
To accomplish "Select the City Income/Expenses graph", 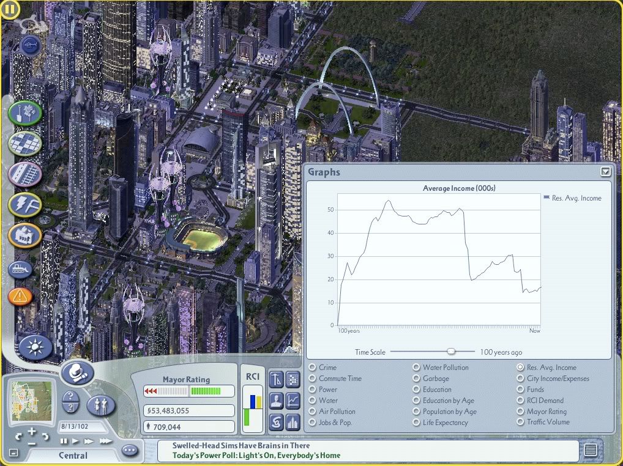I will [520, 379].
